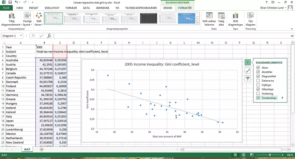Click Vælg data icon

tap(221, 19)
